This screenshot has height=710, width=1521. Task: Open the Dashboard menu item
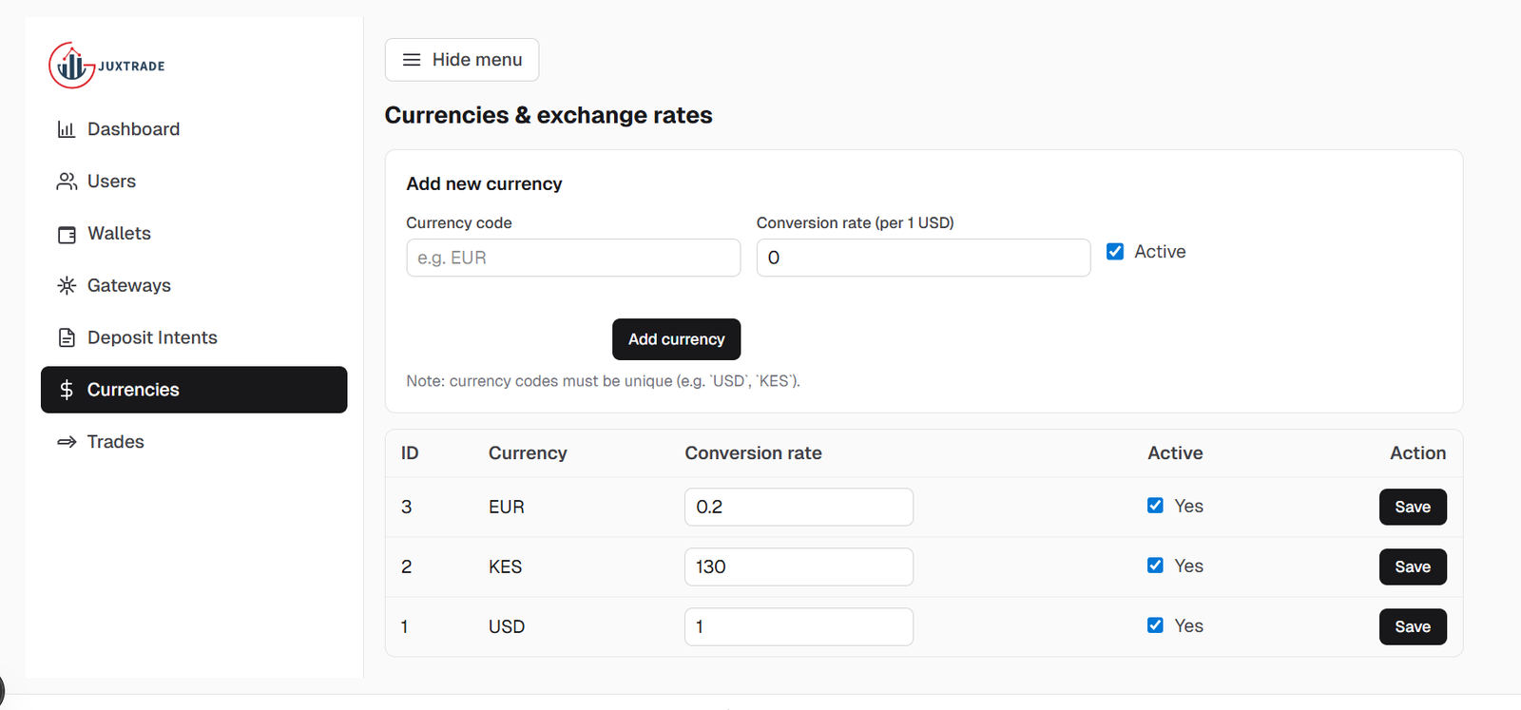[x=133, y=129]
